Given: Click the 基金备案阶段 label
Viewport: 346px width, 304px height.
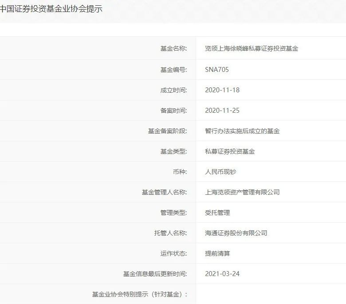Looking at the screenshot, I should [167, 131].
